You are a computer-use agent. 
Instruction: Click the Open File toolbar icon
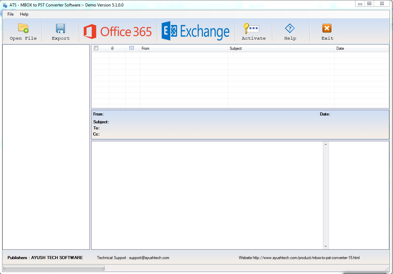click(23, 28)
